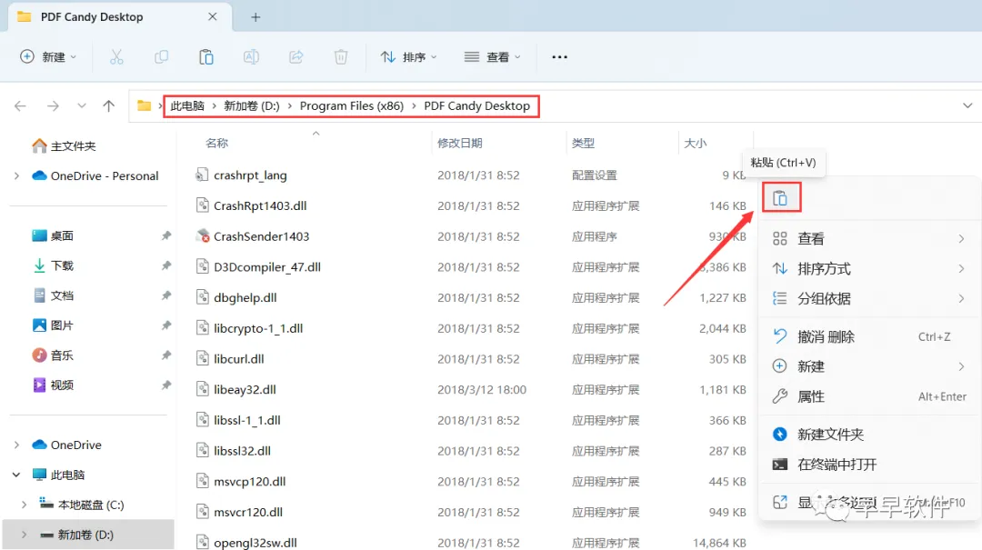Screen dimensions: 982x550
Task: Open the 查看 View dropdown in toolbar
Action: 492,57
